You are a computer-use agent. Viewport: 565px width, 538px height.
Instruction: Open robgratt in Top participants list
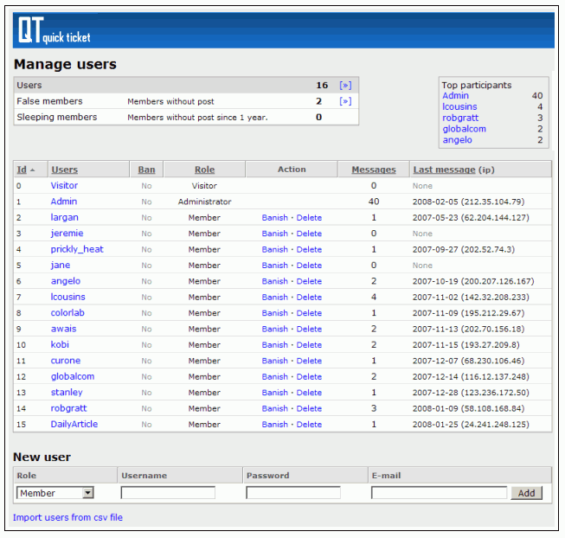tap(459, 118)
